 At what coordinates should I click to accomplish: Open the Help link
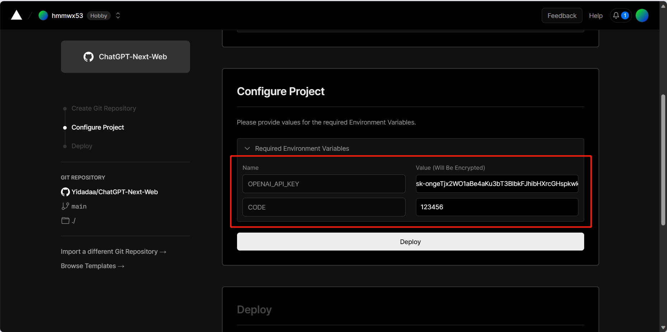tap(596, 16)
